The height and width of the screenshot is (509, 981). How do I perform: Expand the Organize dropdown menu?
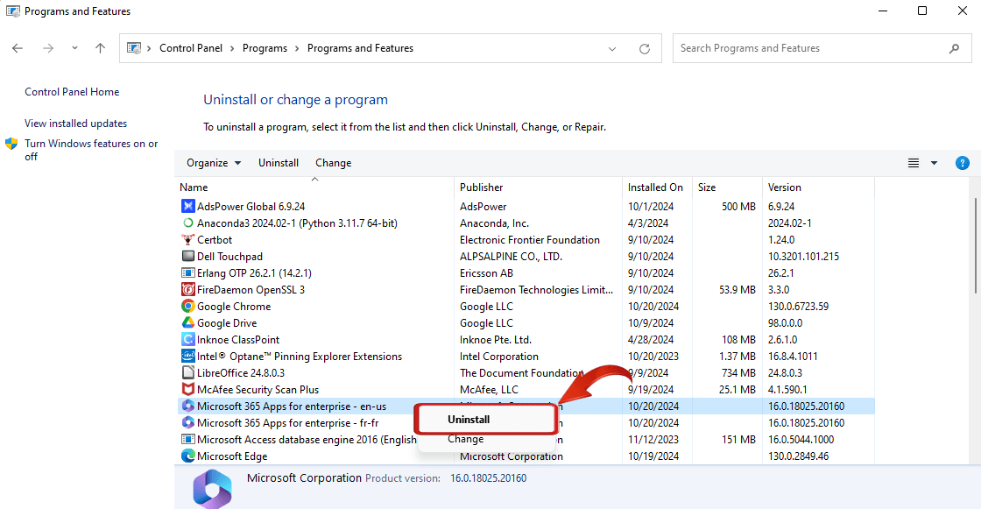click(213, 163)
